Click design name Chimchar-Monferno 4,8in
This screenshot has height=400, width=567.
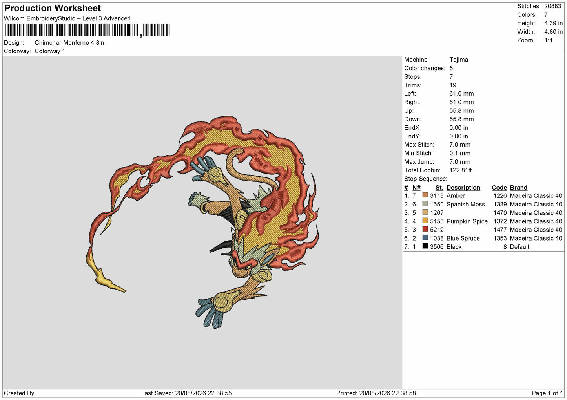coord(69,43)
